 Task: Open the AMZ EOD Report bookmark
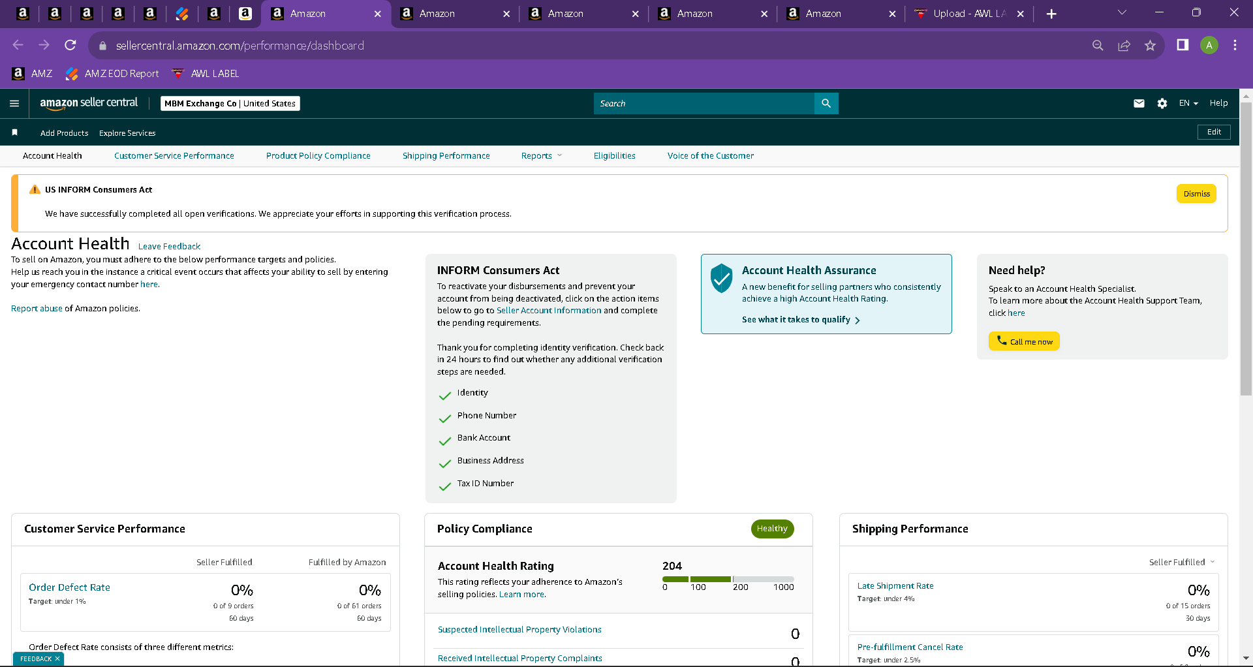tap(112, 74)
